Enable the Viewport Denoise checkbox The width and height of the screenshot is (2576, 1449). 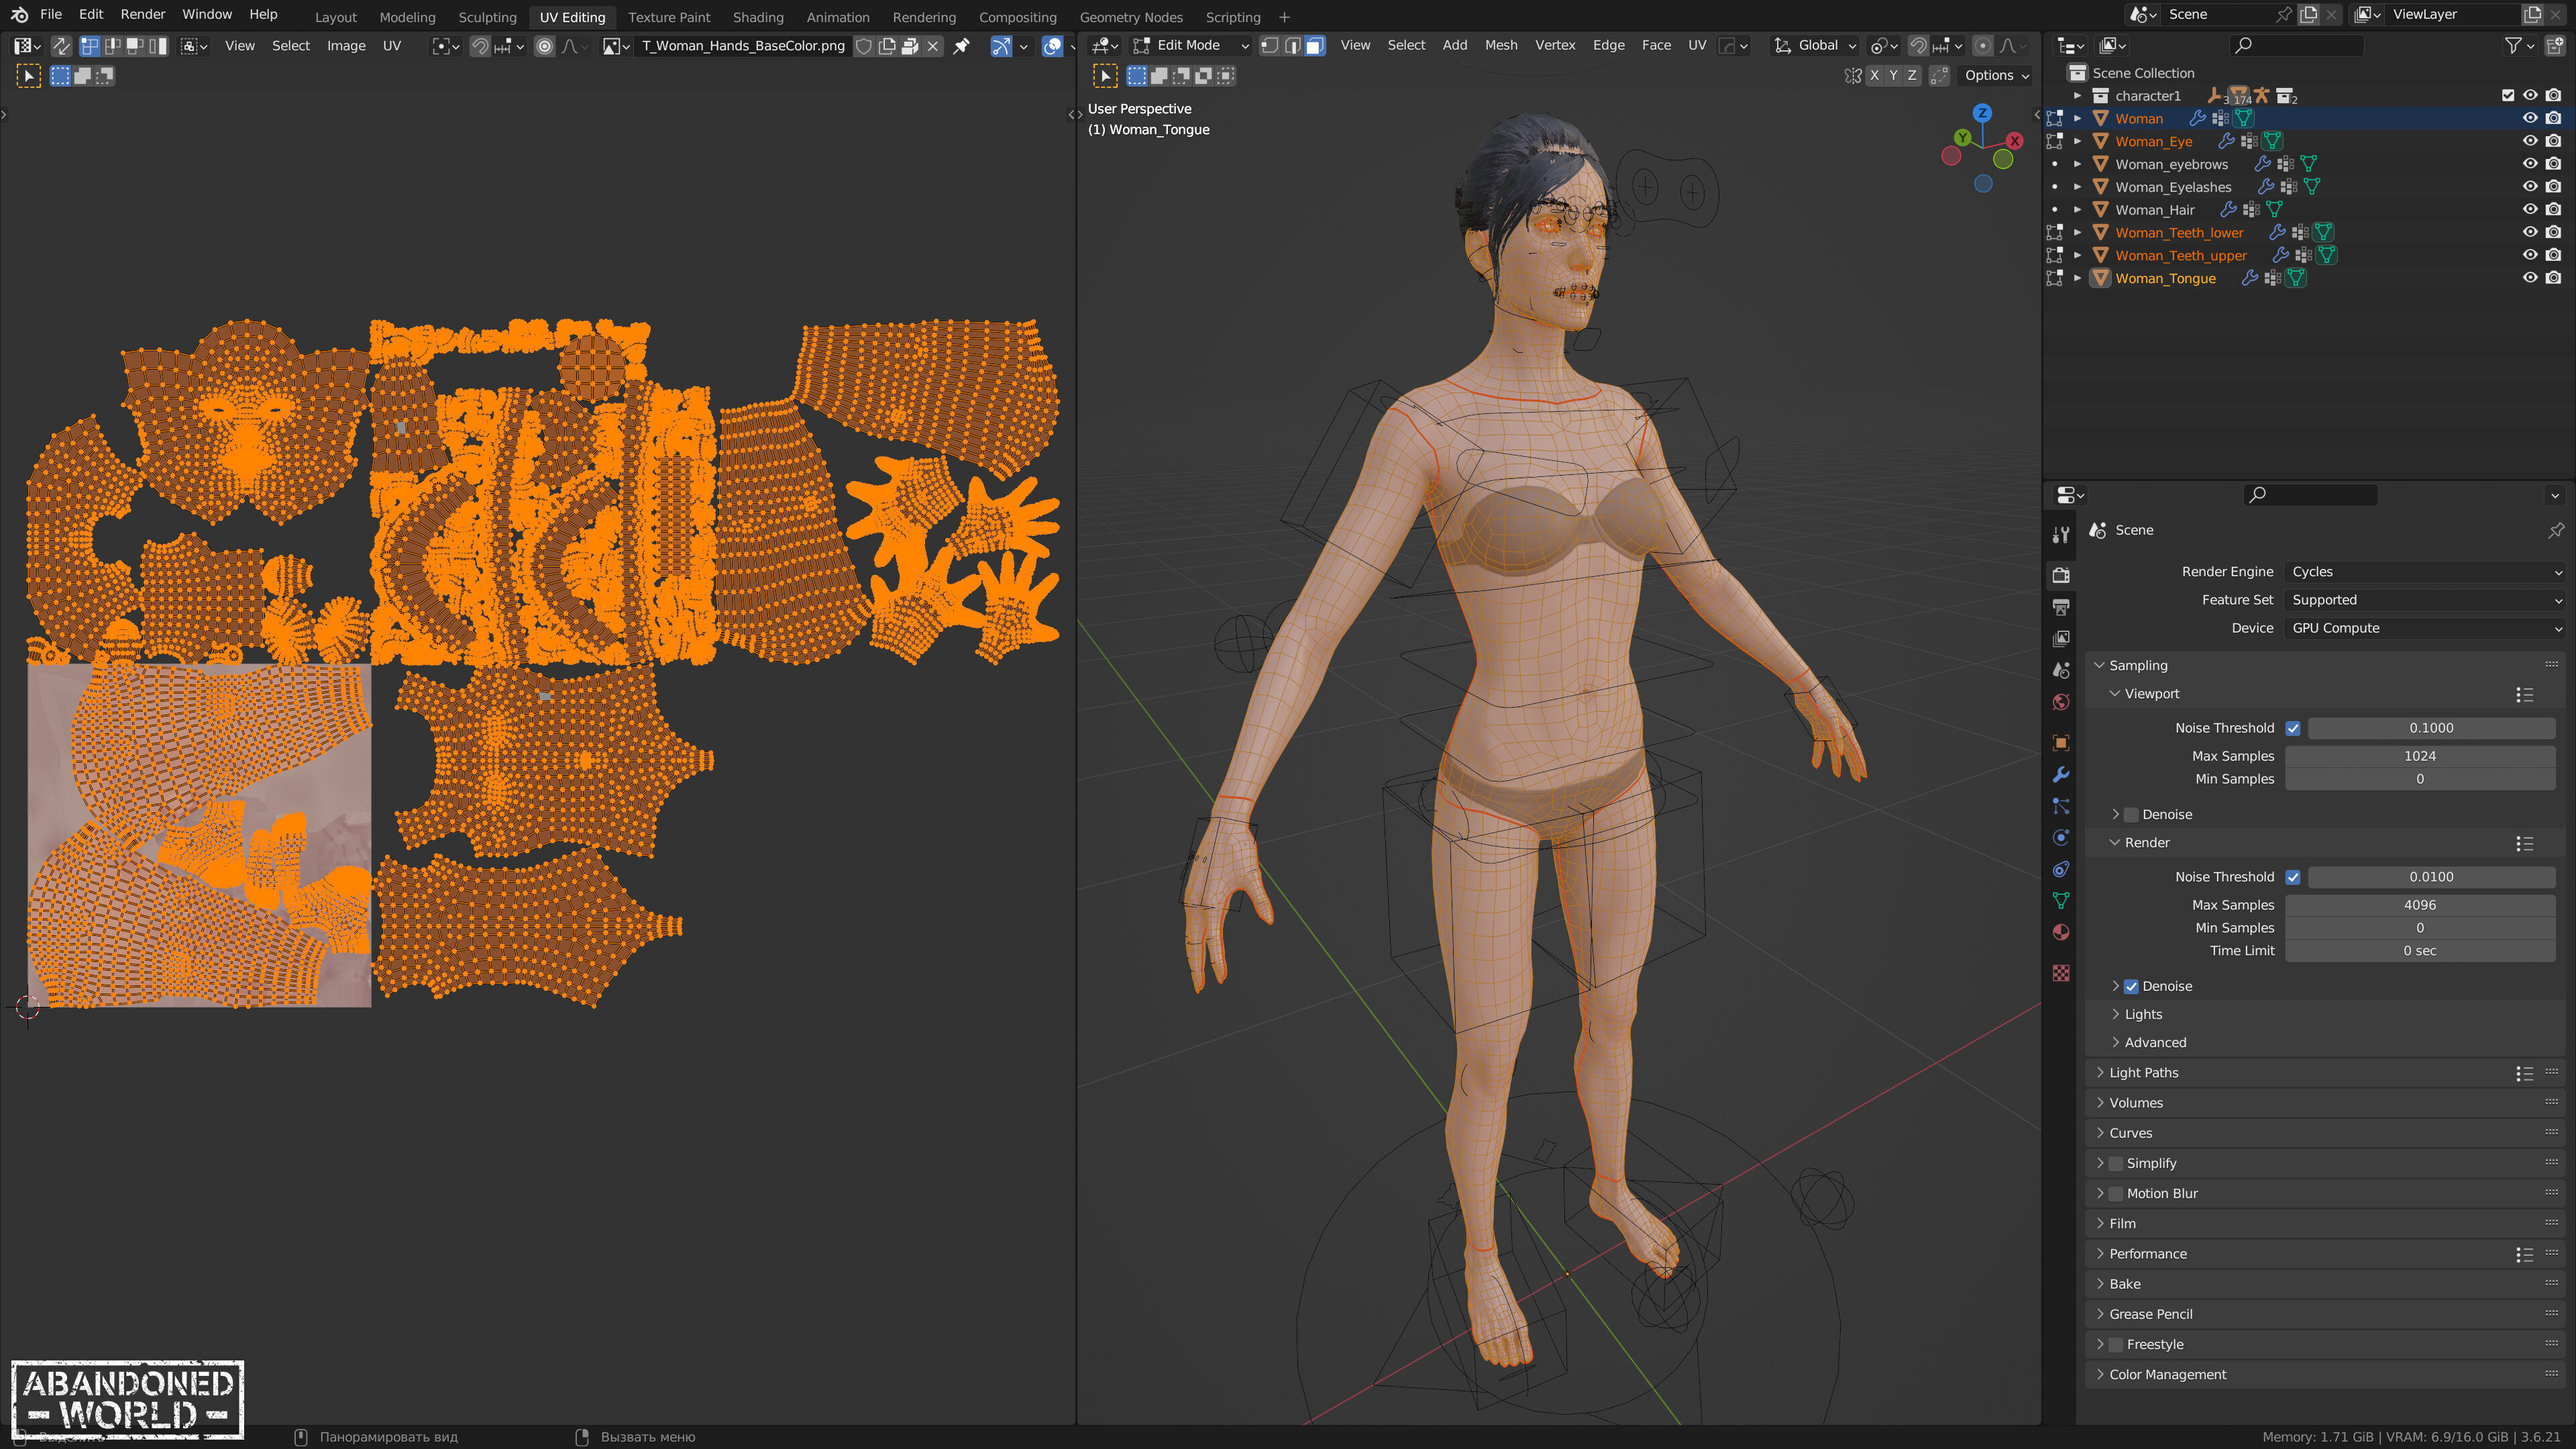coord(2131,815)
